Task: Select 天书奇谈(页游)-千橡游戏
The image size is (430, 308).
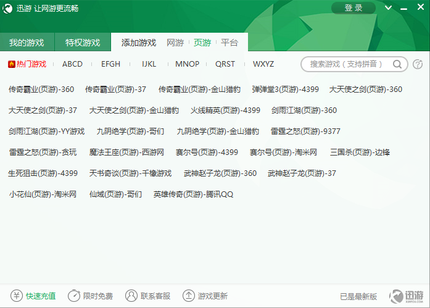Action: (x=130, y=173)
